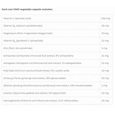Click Vitamin B5 calcium pantothenate text
Image resolution: width=115 pixels, height=115 pixels.
pyautogui.click(x=23, y=26)
